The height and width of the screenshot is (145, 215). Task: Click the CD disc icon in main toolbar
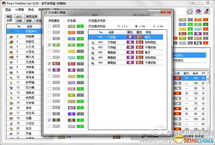click(190, 11)
